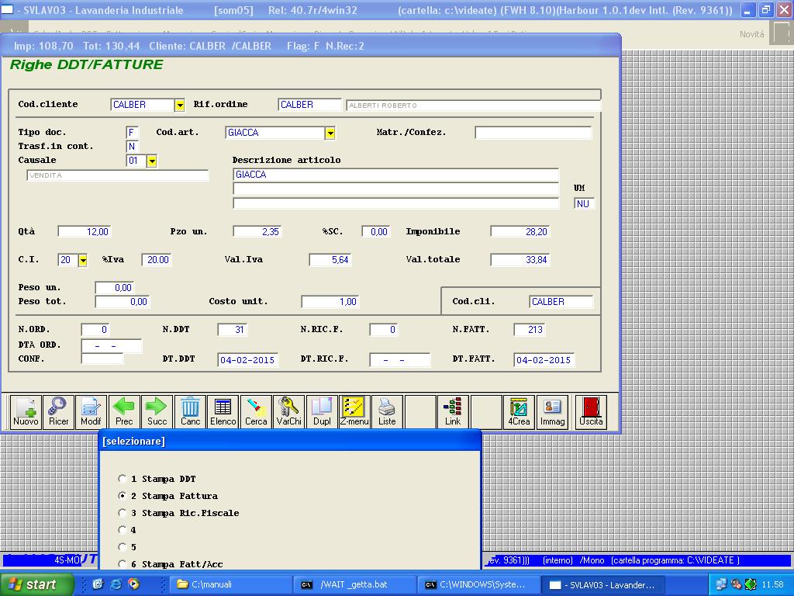Screen dimensions: 794x596
Task: Click the Cod.cli. CALBER field
Action: (561, 302)
